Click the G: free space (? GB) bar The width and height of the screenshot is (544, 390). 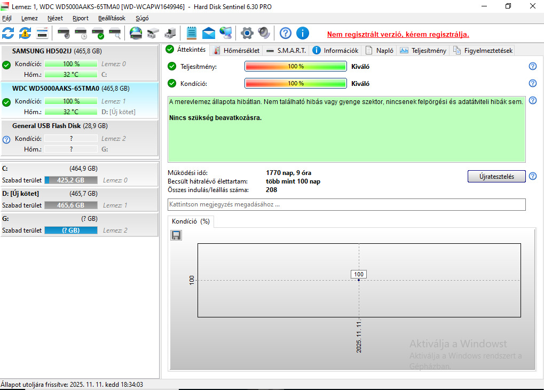click(x=71, y=230)
